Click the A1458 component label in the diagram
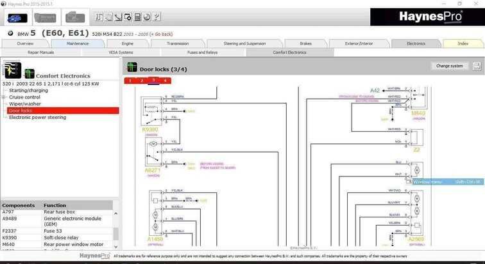 (155, 239)
